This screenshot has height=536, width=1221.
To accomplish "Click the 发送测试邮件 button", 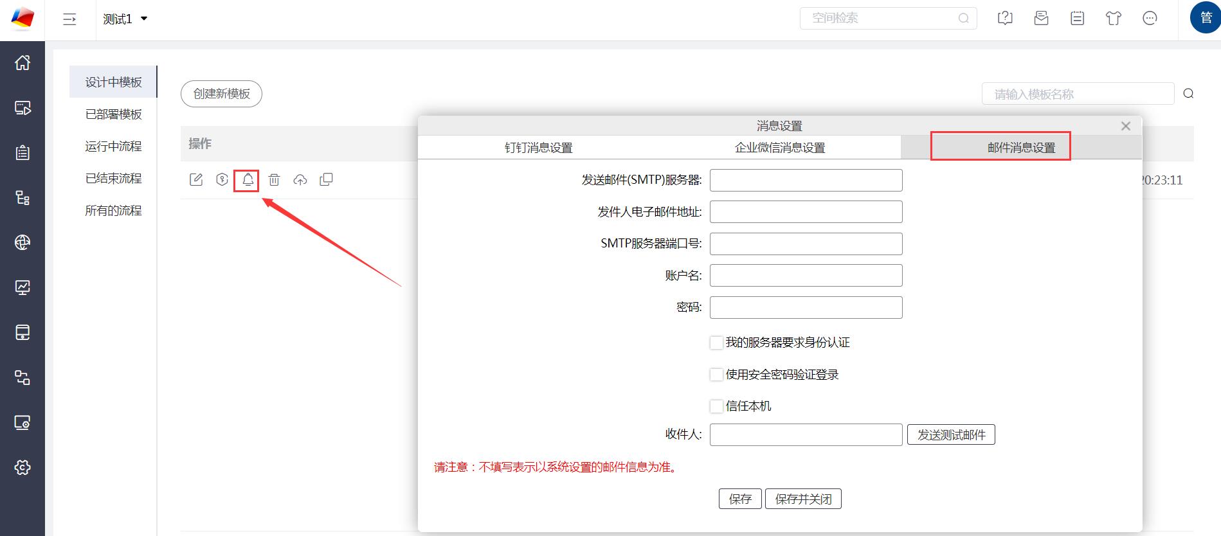I will 951,434.
